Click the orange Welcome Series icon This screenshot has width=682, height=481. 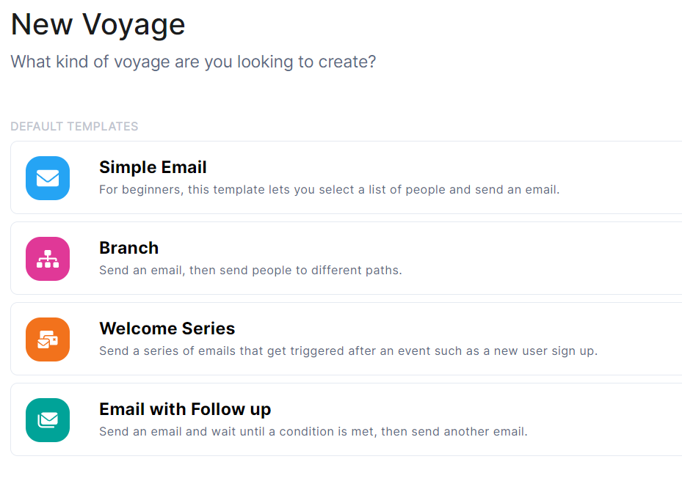coord(48,339)
